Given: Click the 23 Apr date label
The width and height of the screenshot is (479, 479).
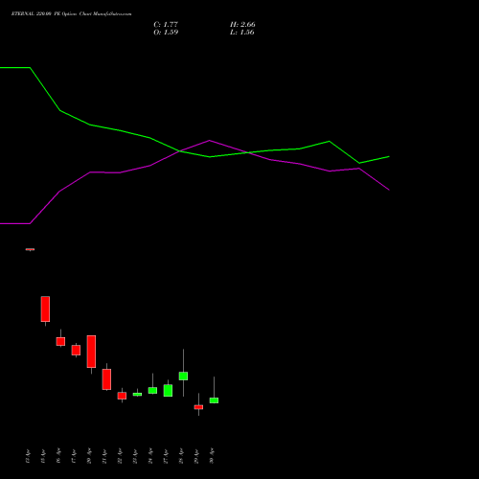Looking at the screenshot, I should coord(135,456).
